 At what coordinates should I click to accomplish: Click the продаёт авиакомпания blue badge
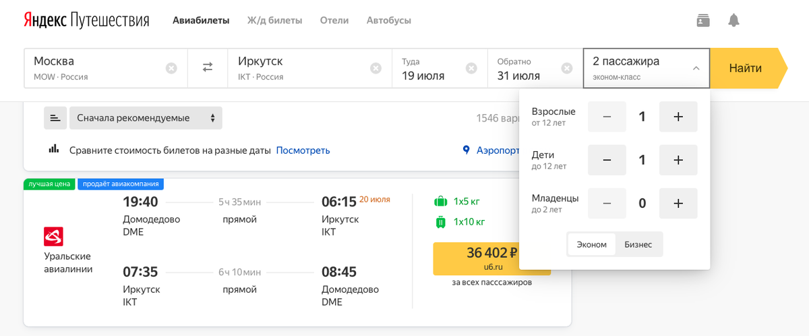(121, 184)
